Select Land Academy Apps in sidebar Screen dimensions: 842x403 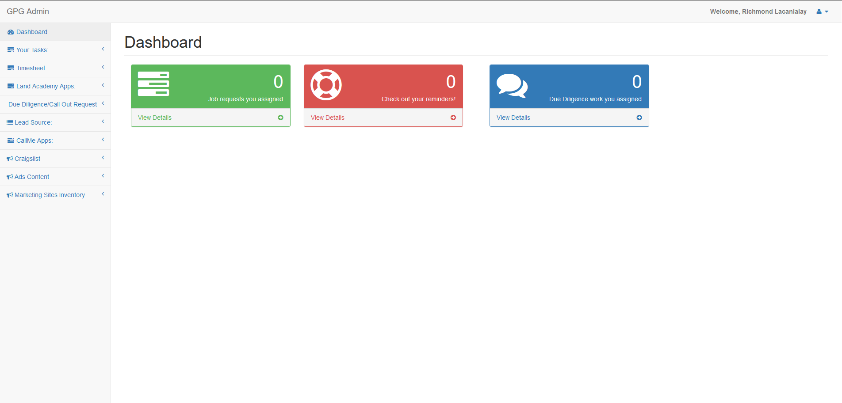pos(55,86)
